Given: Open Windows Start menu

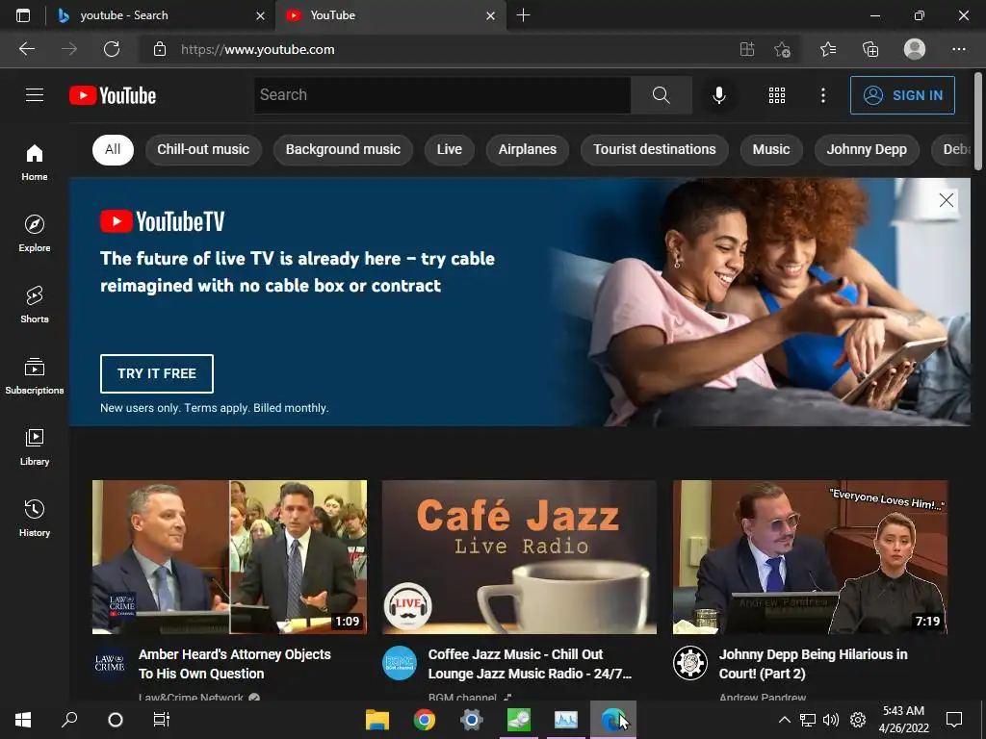Looking at the screenshot, I should (x=23, y=720).
